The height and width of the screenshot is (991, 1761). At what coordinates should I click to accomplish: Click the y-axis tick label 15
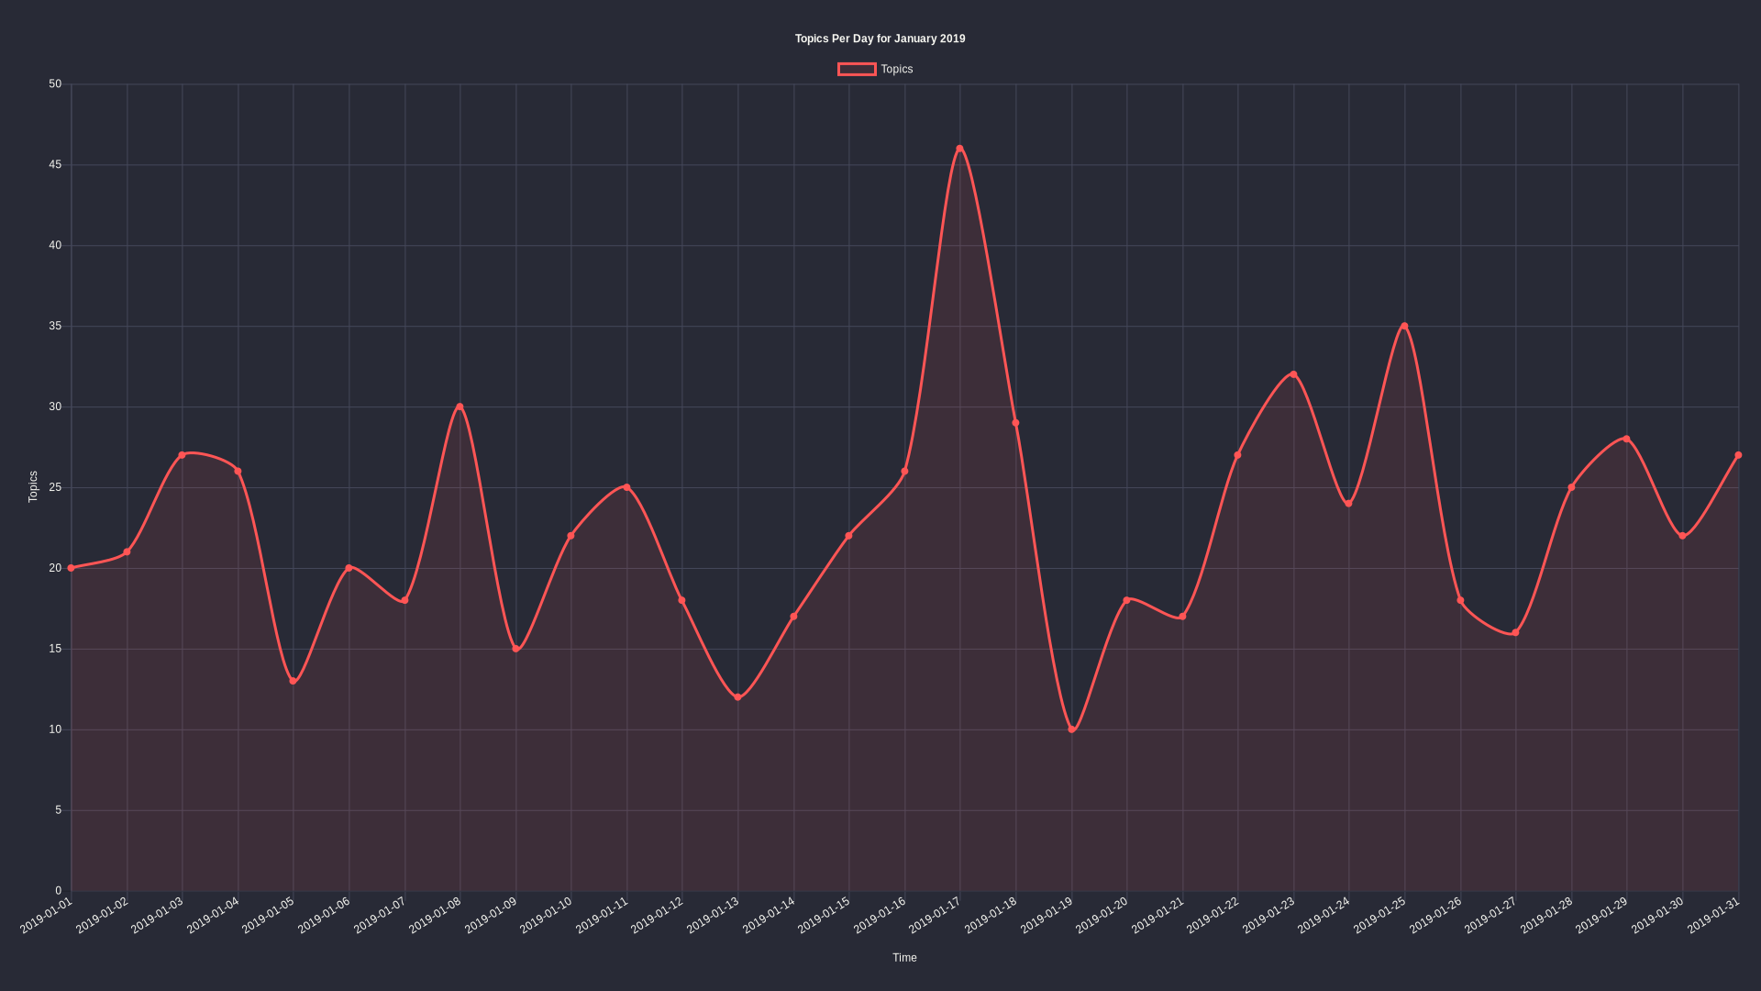pyautogui.click(x=55, y=649)
